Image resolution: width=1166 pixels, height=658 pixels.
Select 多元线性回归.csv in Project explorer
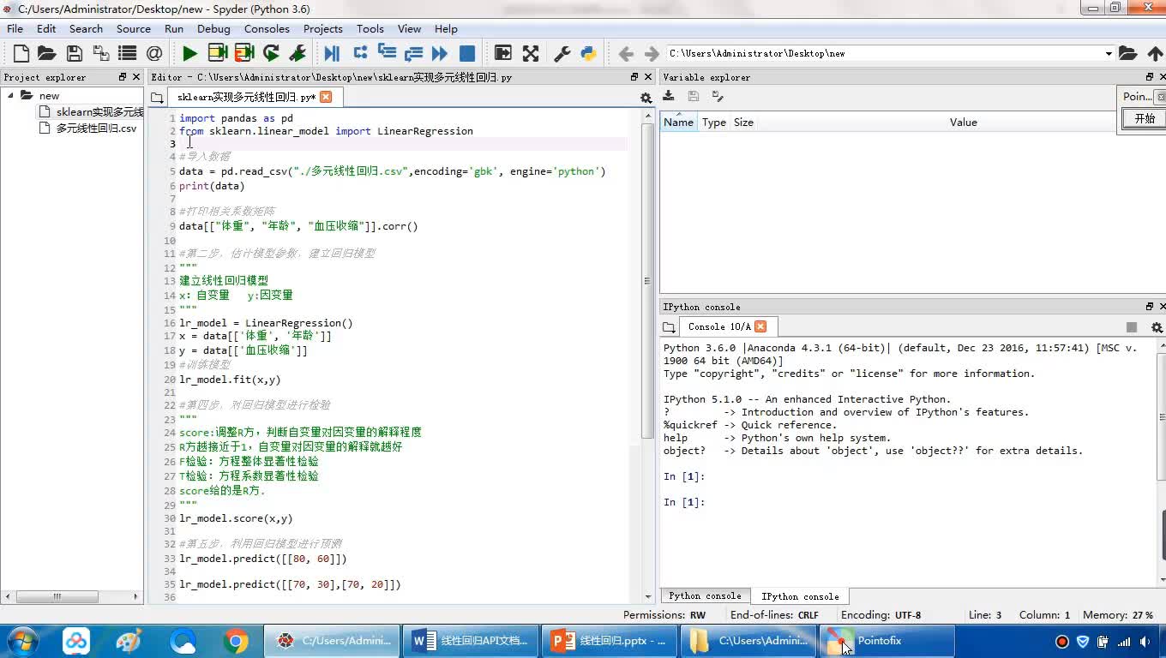96,129
